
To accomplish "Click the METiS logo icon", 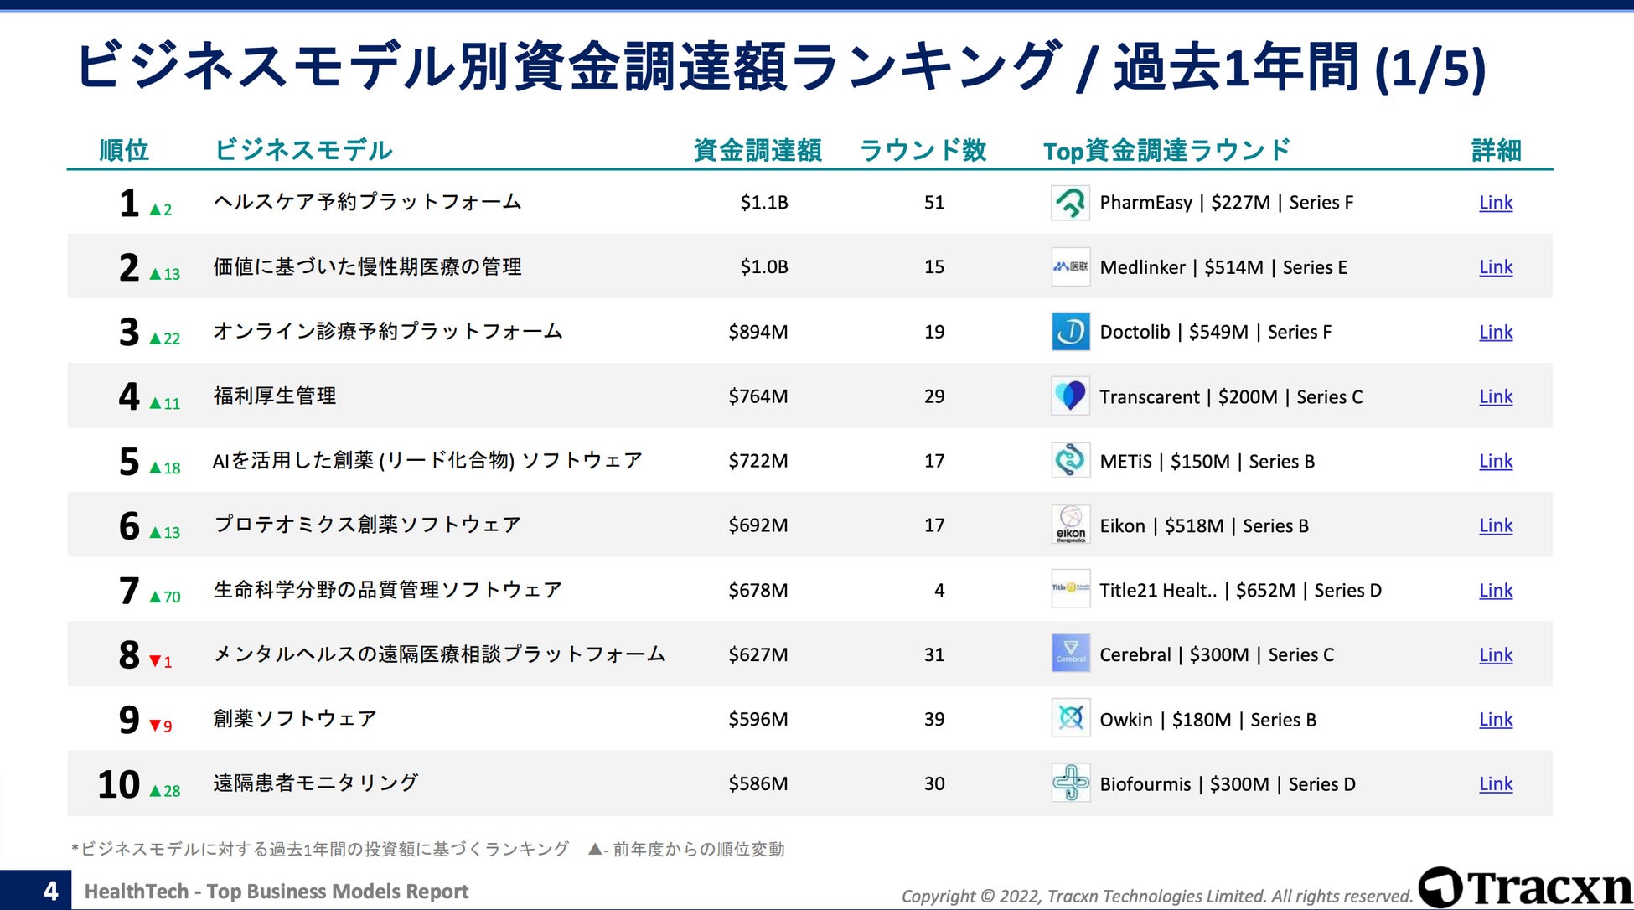I will [1070, 461].
